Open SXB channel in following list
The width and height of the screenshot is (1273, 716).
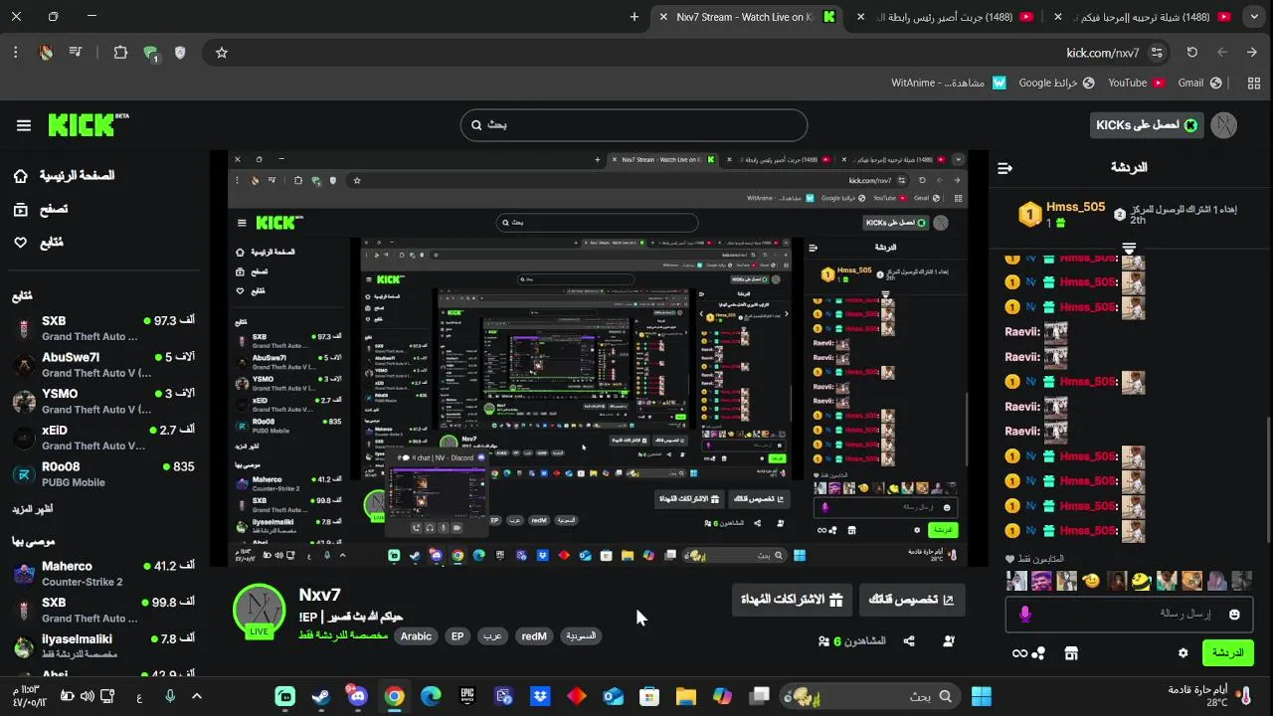[103, 328]
